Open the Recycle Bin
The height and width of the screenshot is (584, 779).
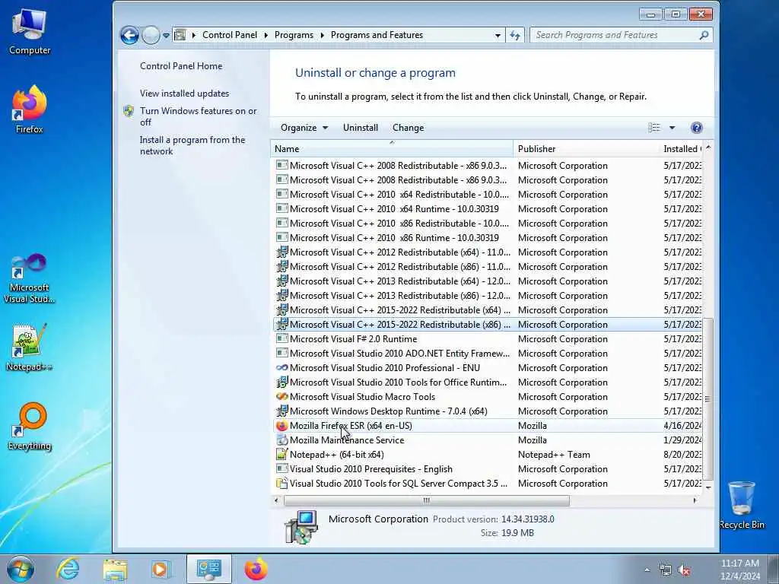pyautogui.click(x=742, y=505)
